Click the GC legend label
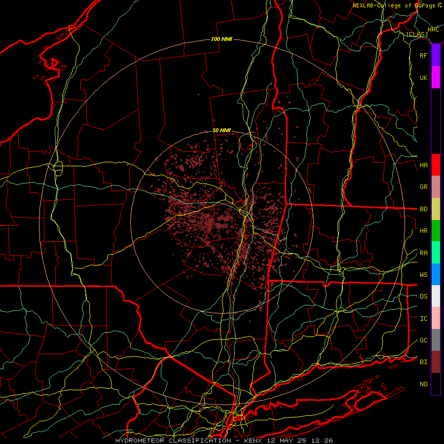This screenshot has height=444, width=444. (423, 340)
